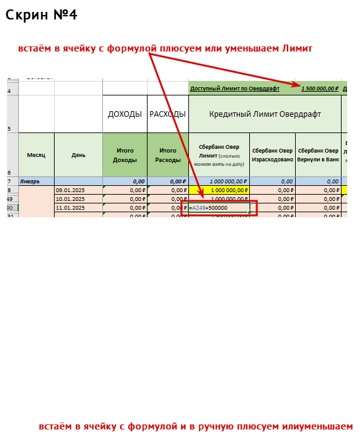Viewport: 361px width, 437px height.
Task: Click row header number 4
Action: [x=13, y=89]
